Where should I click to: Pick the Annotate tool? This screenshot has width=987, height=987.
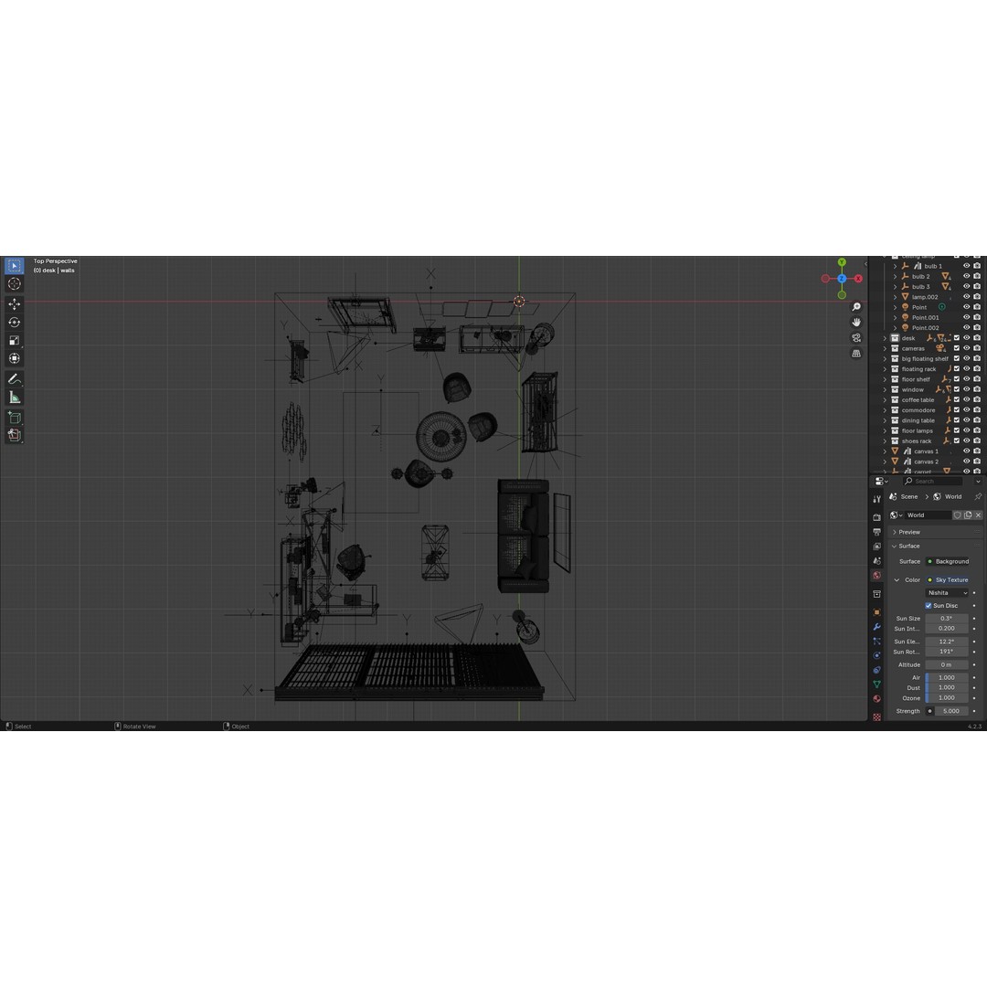(x=14, y=378)
